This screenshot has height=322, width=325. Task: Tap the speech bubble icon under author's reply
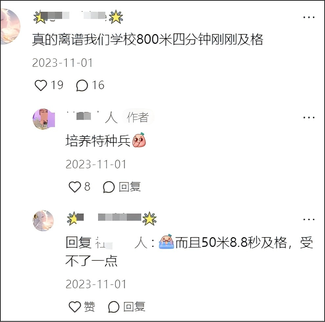click(x=109, y=187)
